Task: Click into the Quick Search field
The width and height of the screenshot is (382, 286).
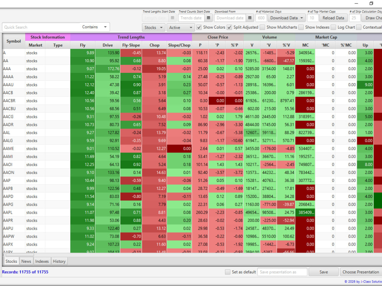Action: tap(41, 27)
